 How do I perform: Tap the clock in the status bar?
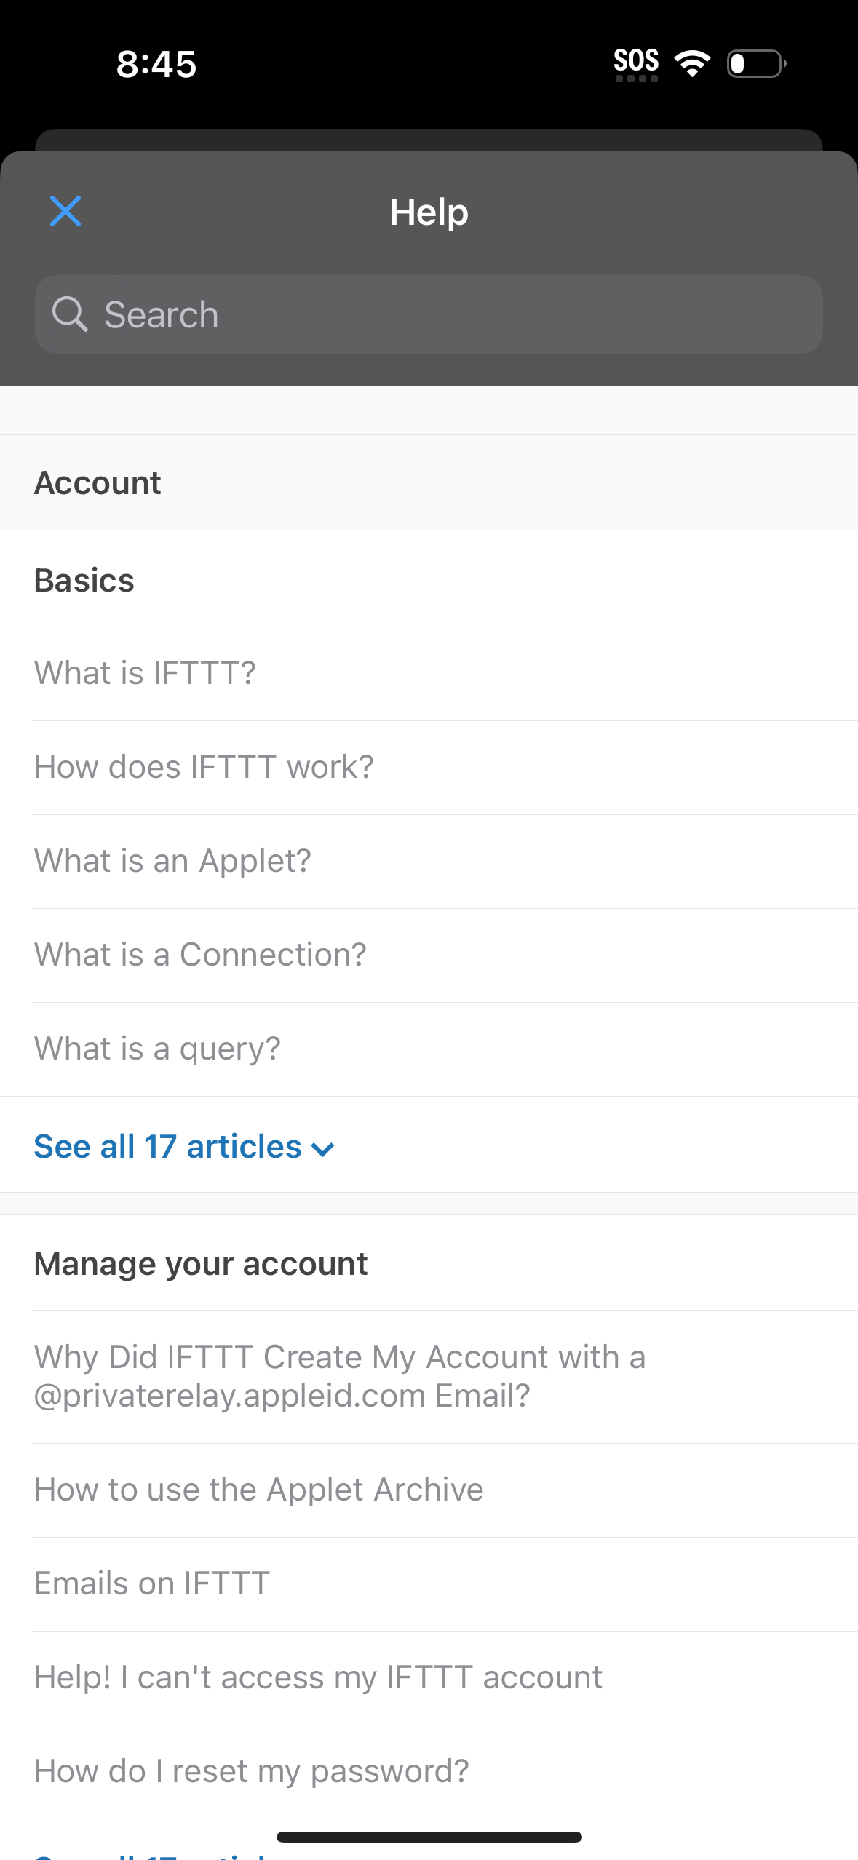[x=156, y=64]
